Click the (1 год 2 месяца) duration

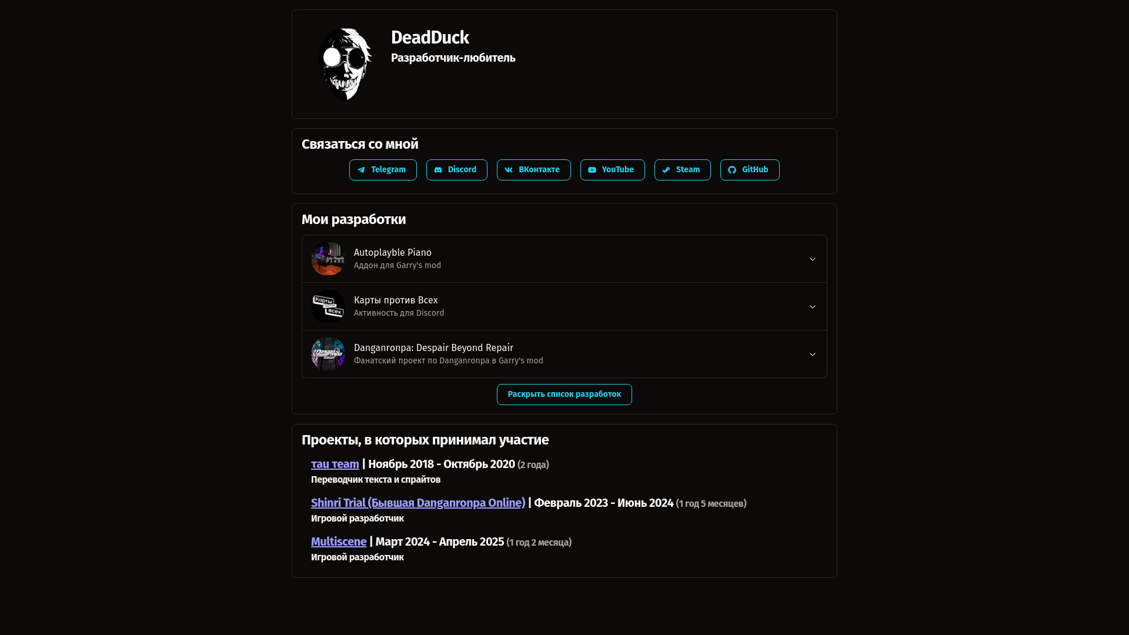click(x=539, y=542)
